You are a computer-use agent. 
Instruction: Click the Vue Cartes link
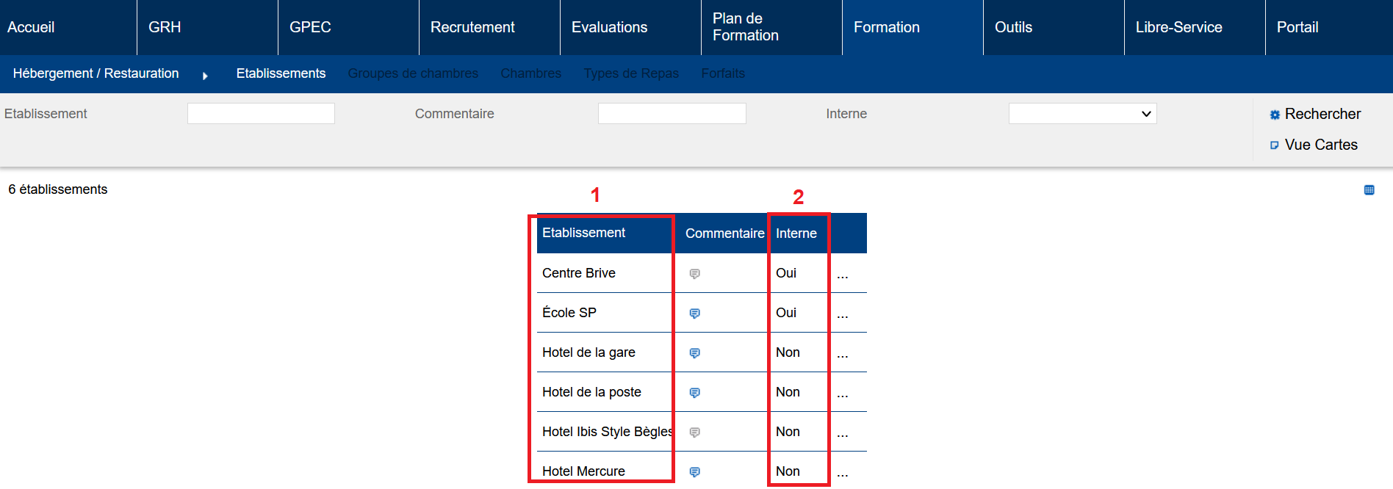tap(1320, 145)
